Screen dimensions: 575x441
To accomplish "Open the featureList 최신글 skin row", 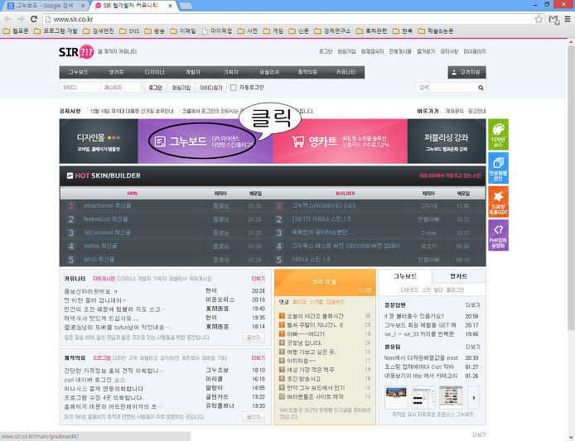I will click(105, 219).
